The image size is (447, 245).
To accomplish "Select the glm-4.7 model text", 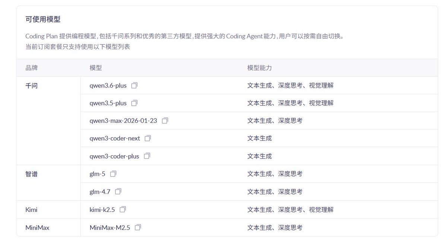I will point(100,192).
